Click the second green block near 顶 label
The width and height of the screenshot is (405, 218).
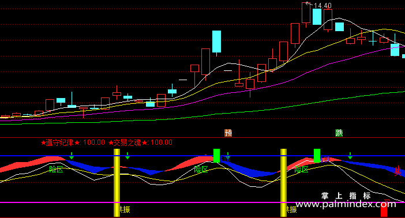click(317, 156)
